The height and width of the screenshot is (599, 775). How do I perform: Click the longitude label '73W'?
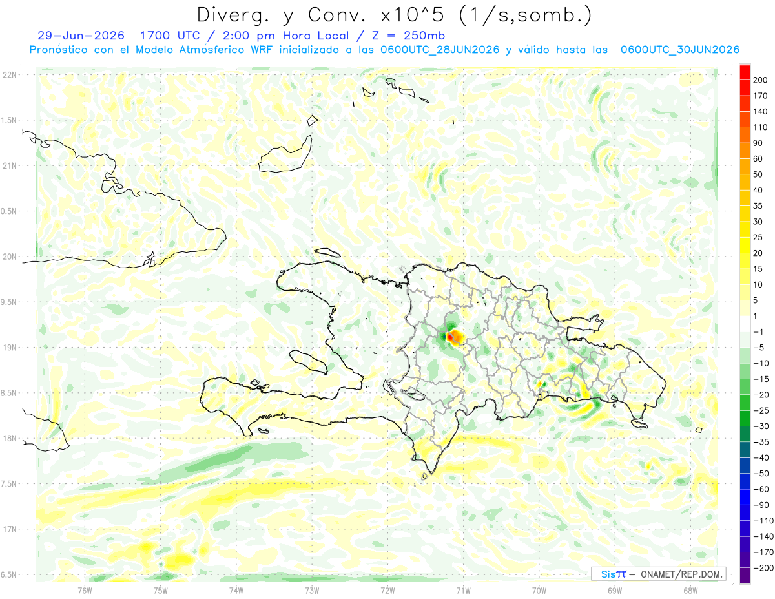312,590
